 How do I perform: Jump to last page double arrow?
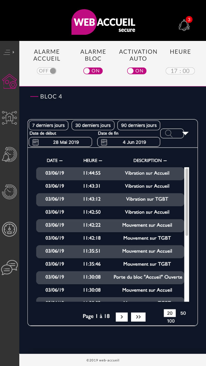[x=138, y=317]
